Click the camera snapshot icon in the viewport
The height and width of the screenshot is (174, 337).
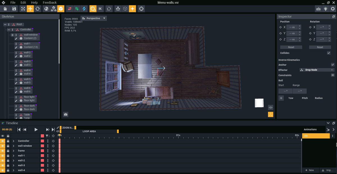click(x=65, y=115)
